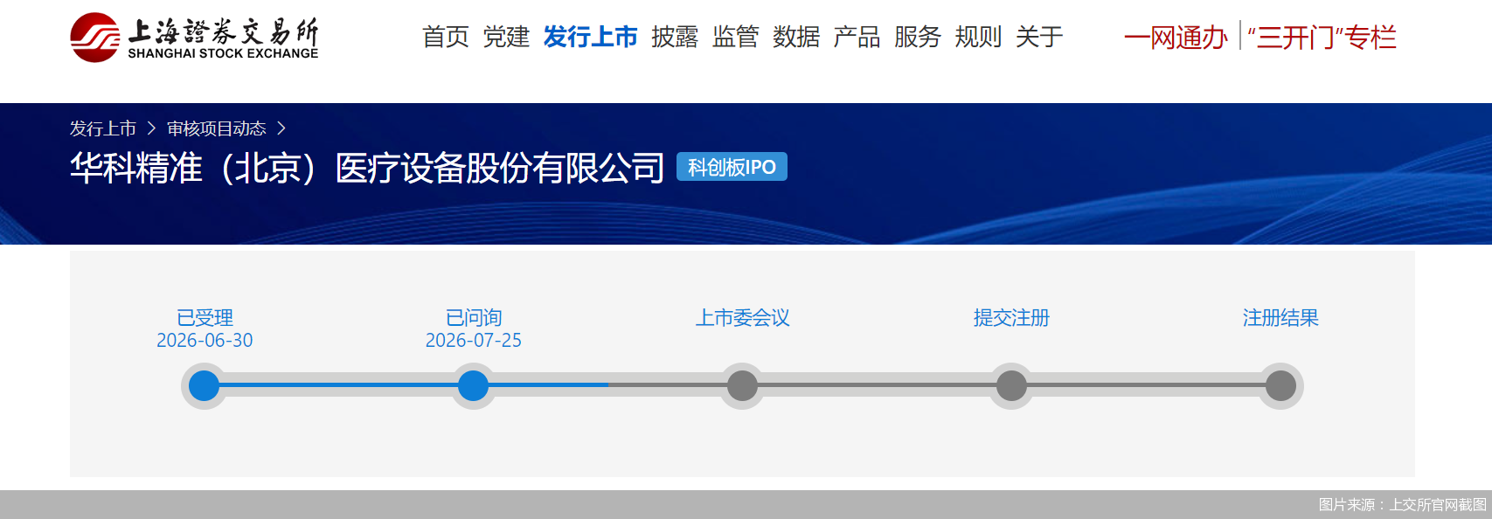Click the 发行上市 breadcrumb link

point(103,128)
